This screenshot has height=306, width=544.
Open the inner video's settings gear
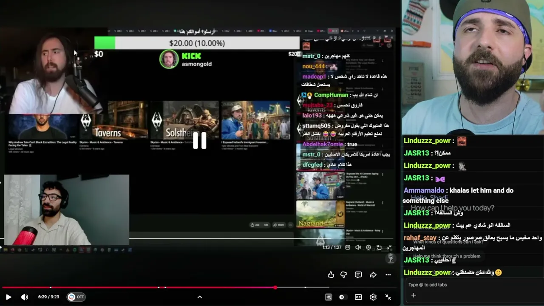(368, 247)
